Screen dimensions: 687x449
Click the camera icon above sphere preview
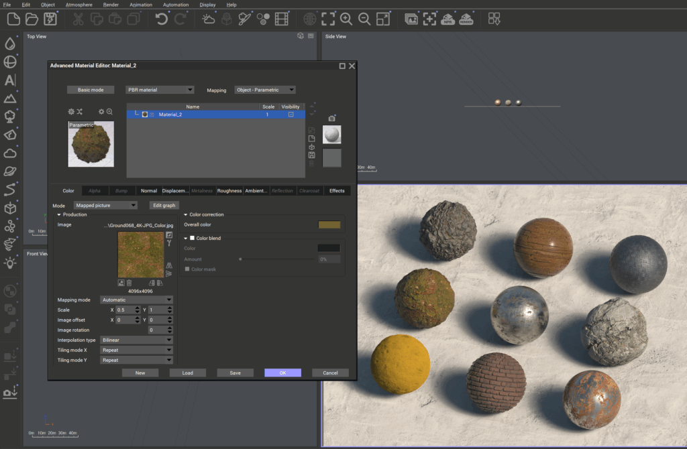[x=331, y=117]
